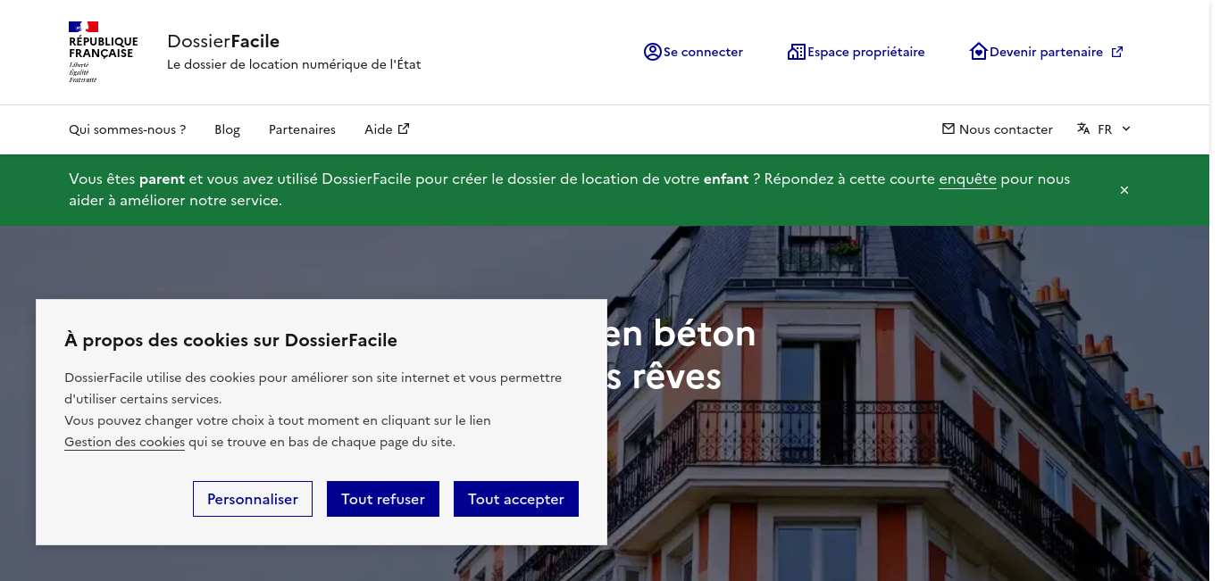1220x581 pixels.
Task: Open the enquête survey link
Action: (967, 179)
